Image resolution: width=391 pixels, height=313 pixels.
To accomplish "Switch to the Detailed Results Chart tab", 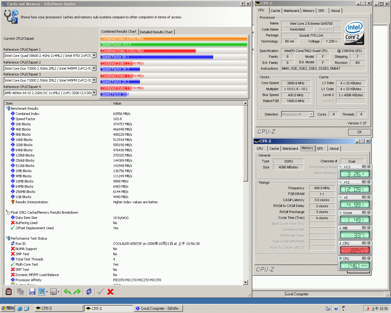I will coord(156,32).
